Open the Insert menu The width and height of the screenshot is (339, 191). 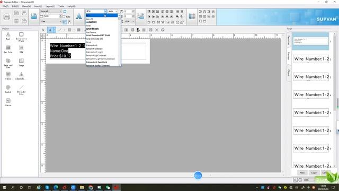click(38, 6)
